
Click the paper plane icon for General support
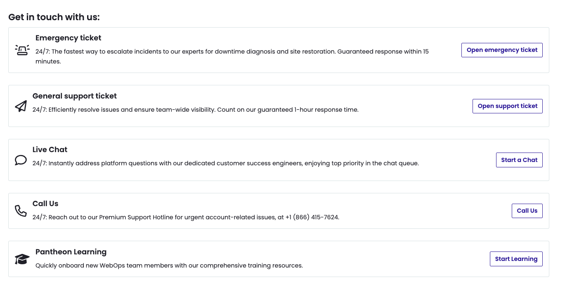(x=21, y=106)
